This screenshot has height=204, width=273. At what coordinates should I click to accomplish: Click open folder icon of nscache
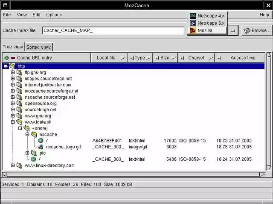[34, 134]
